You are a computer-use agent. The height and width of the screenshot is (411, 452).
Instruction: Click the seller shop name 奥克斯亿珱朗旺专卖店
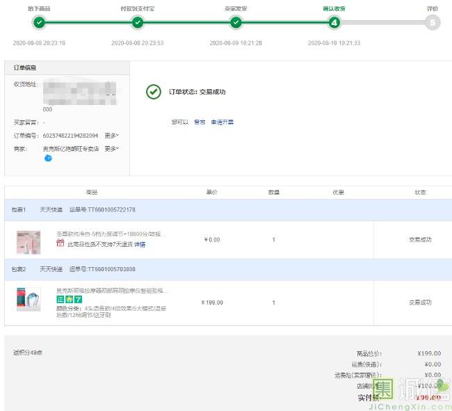[70, 149]
